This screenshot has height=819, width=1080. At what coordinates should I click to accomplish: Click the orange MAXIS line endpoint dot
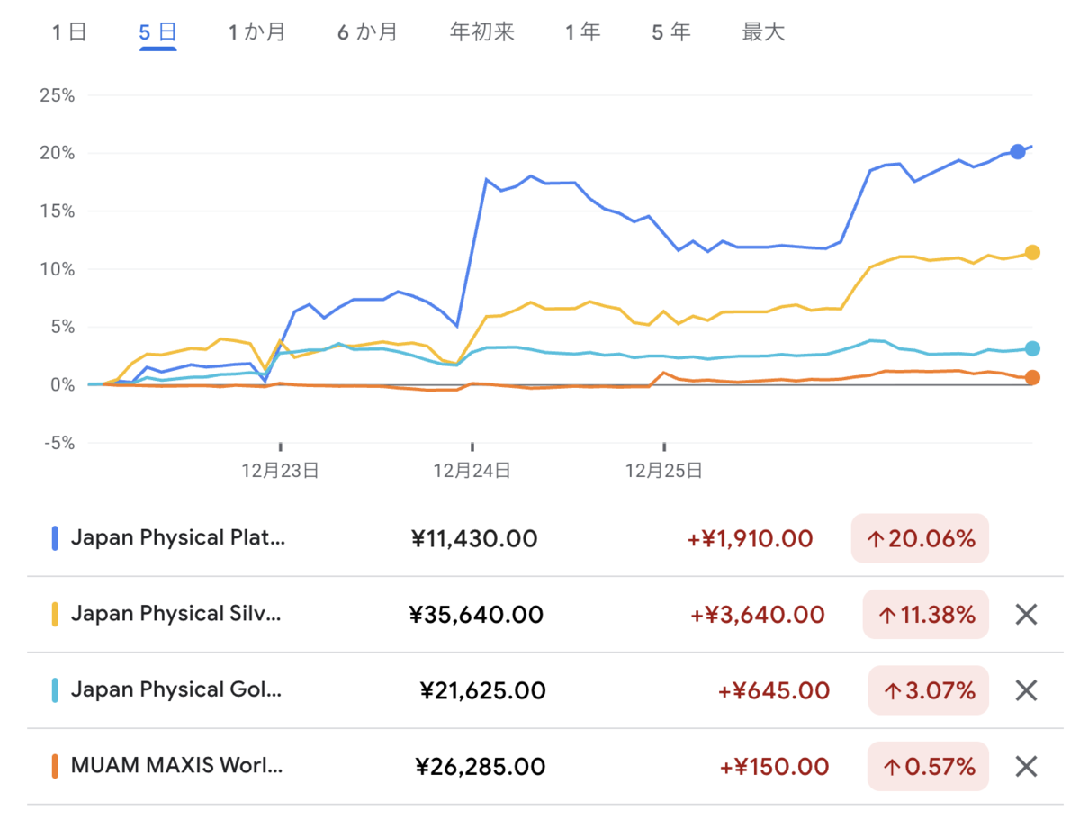point(1032,377)
